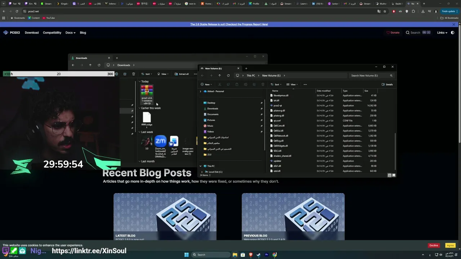Open pcsx2-qt application in New Volume window
Screen dimensions: 461x259
[278, 105]
